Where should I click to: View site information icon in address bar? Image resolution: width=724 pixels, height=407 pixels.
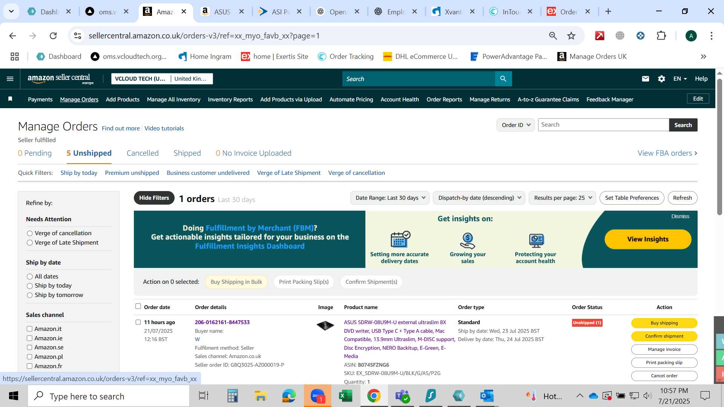[x=78, y=36]
